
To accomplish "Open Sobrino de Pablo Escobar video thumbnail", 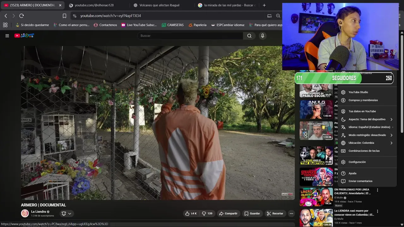I will (x=316, y=90).
